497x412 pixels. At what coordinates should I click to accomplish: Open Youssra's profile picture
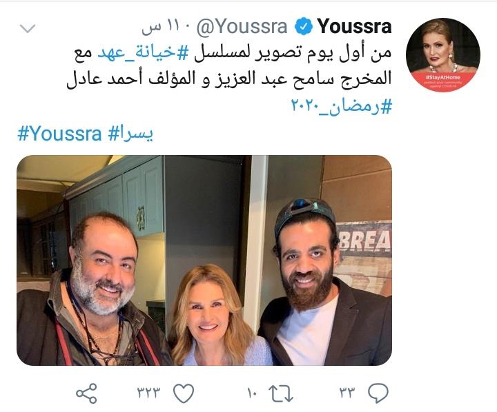pos(442,54)
